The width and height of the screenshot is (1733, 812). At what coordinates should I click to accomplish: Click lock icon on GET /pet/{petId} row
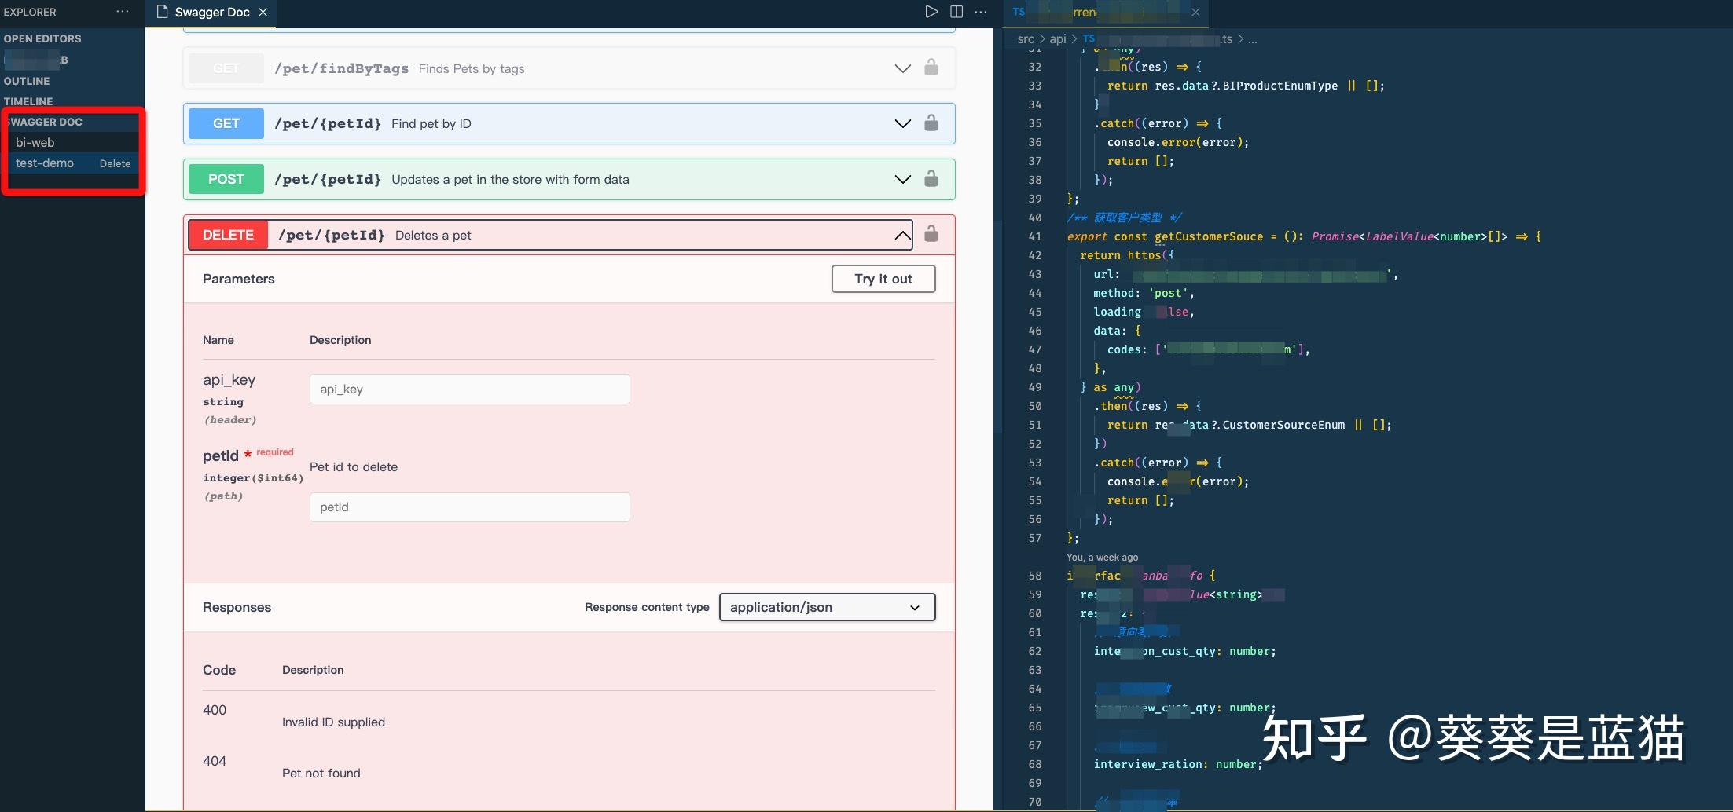[931, 123]
